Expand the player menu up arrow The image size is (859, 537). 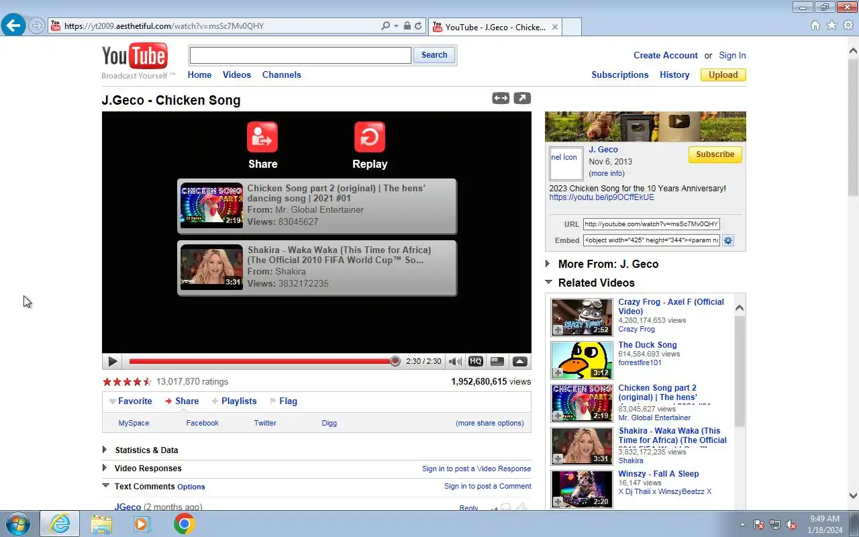pyautogui.click(x=520, y=361)
